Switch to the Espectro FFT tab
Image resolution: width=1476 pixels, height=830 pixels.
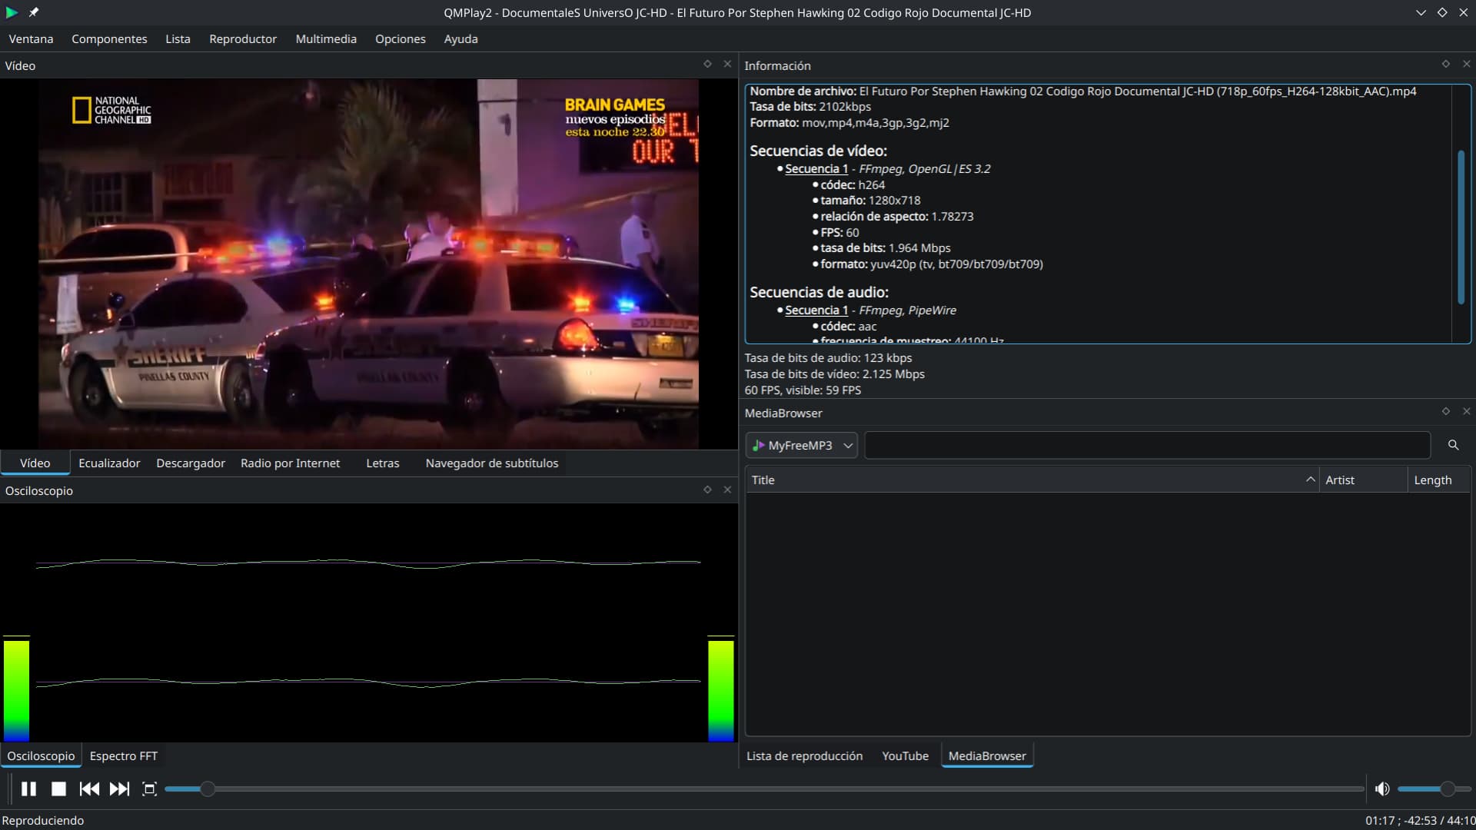124,755
